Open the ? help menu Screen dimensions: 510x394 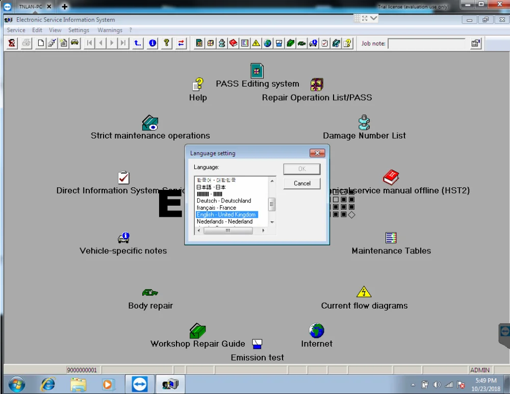click(x=131, y=30)
